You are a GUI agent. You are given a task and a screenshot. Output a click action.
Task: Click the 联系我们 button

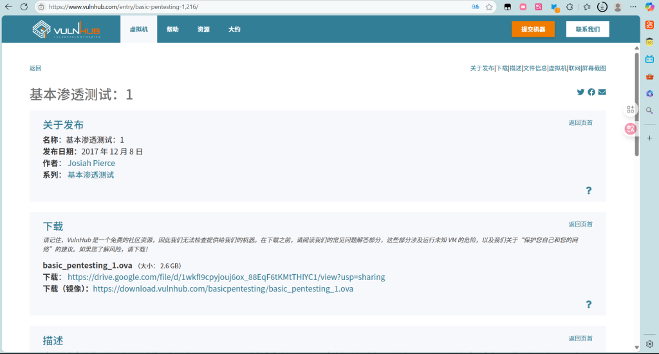[588, 30]
